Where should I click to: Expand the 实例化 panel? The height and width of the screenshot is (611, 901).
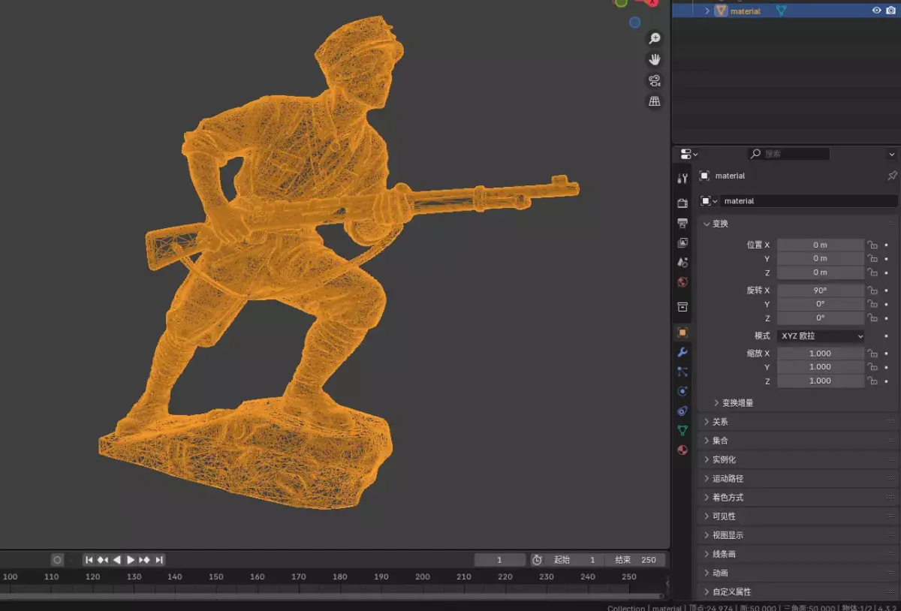point(798,459)
